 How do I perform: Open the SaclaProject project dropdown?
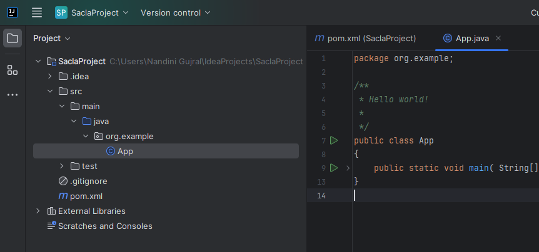100,12
